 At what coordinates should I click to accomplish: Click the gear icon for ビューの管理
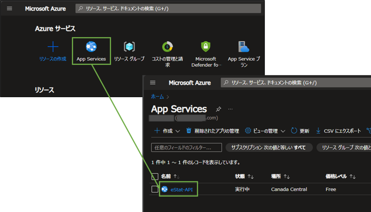pyautogui.click(x=248, y=131)
